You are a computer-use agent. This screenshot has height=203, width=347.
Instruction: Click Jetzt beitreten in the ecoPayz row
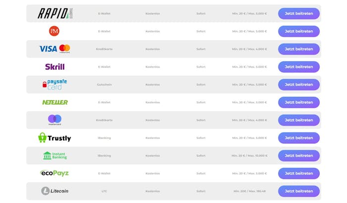click(299, 173)
